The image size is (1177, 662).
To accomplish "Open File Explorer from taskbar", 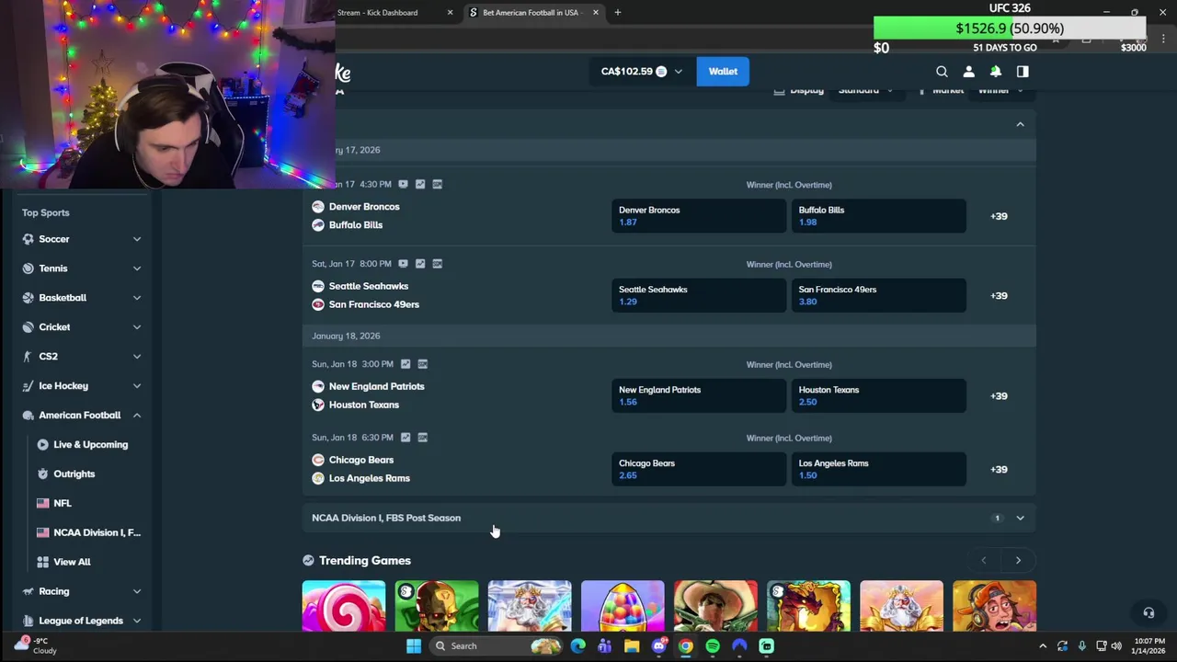I will point(632,645).
